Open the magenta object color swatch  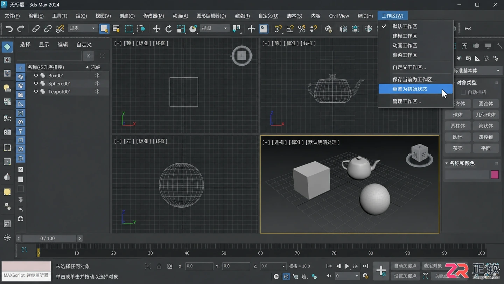tap(495, 175)
